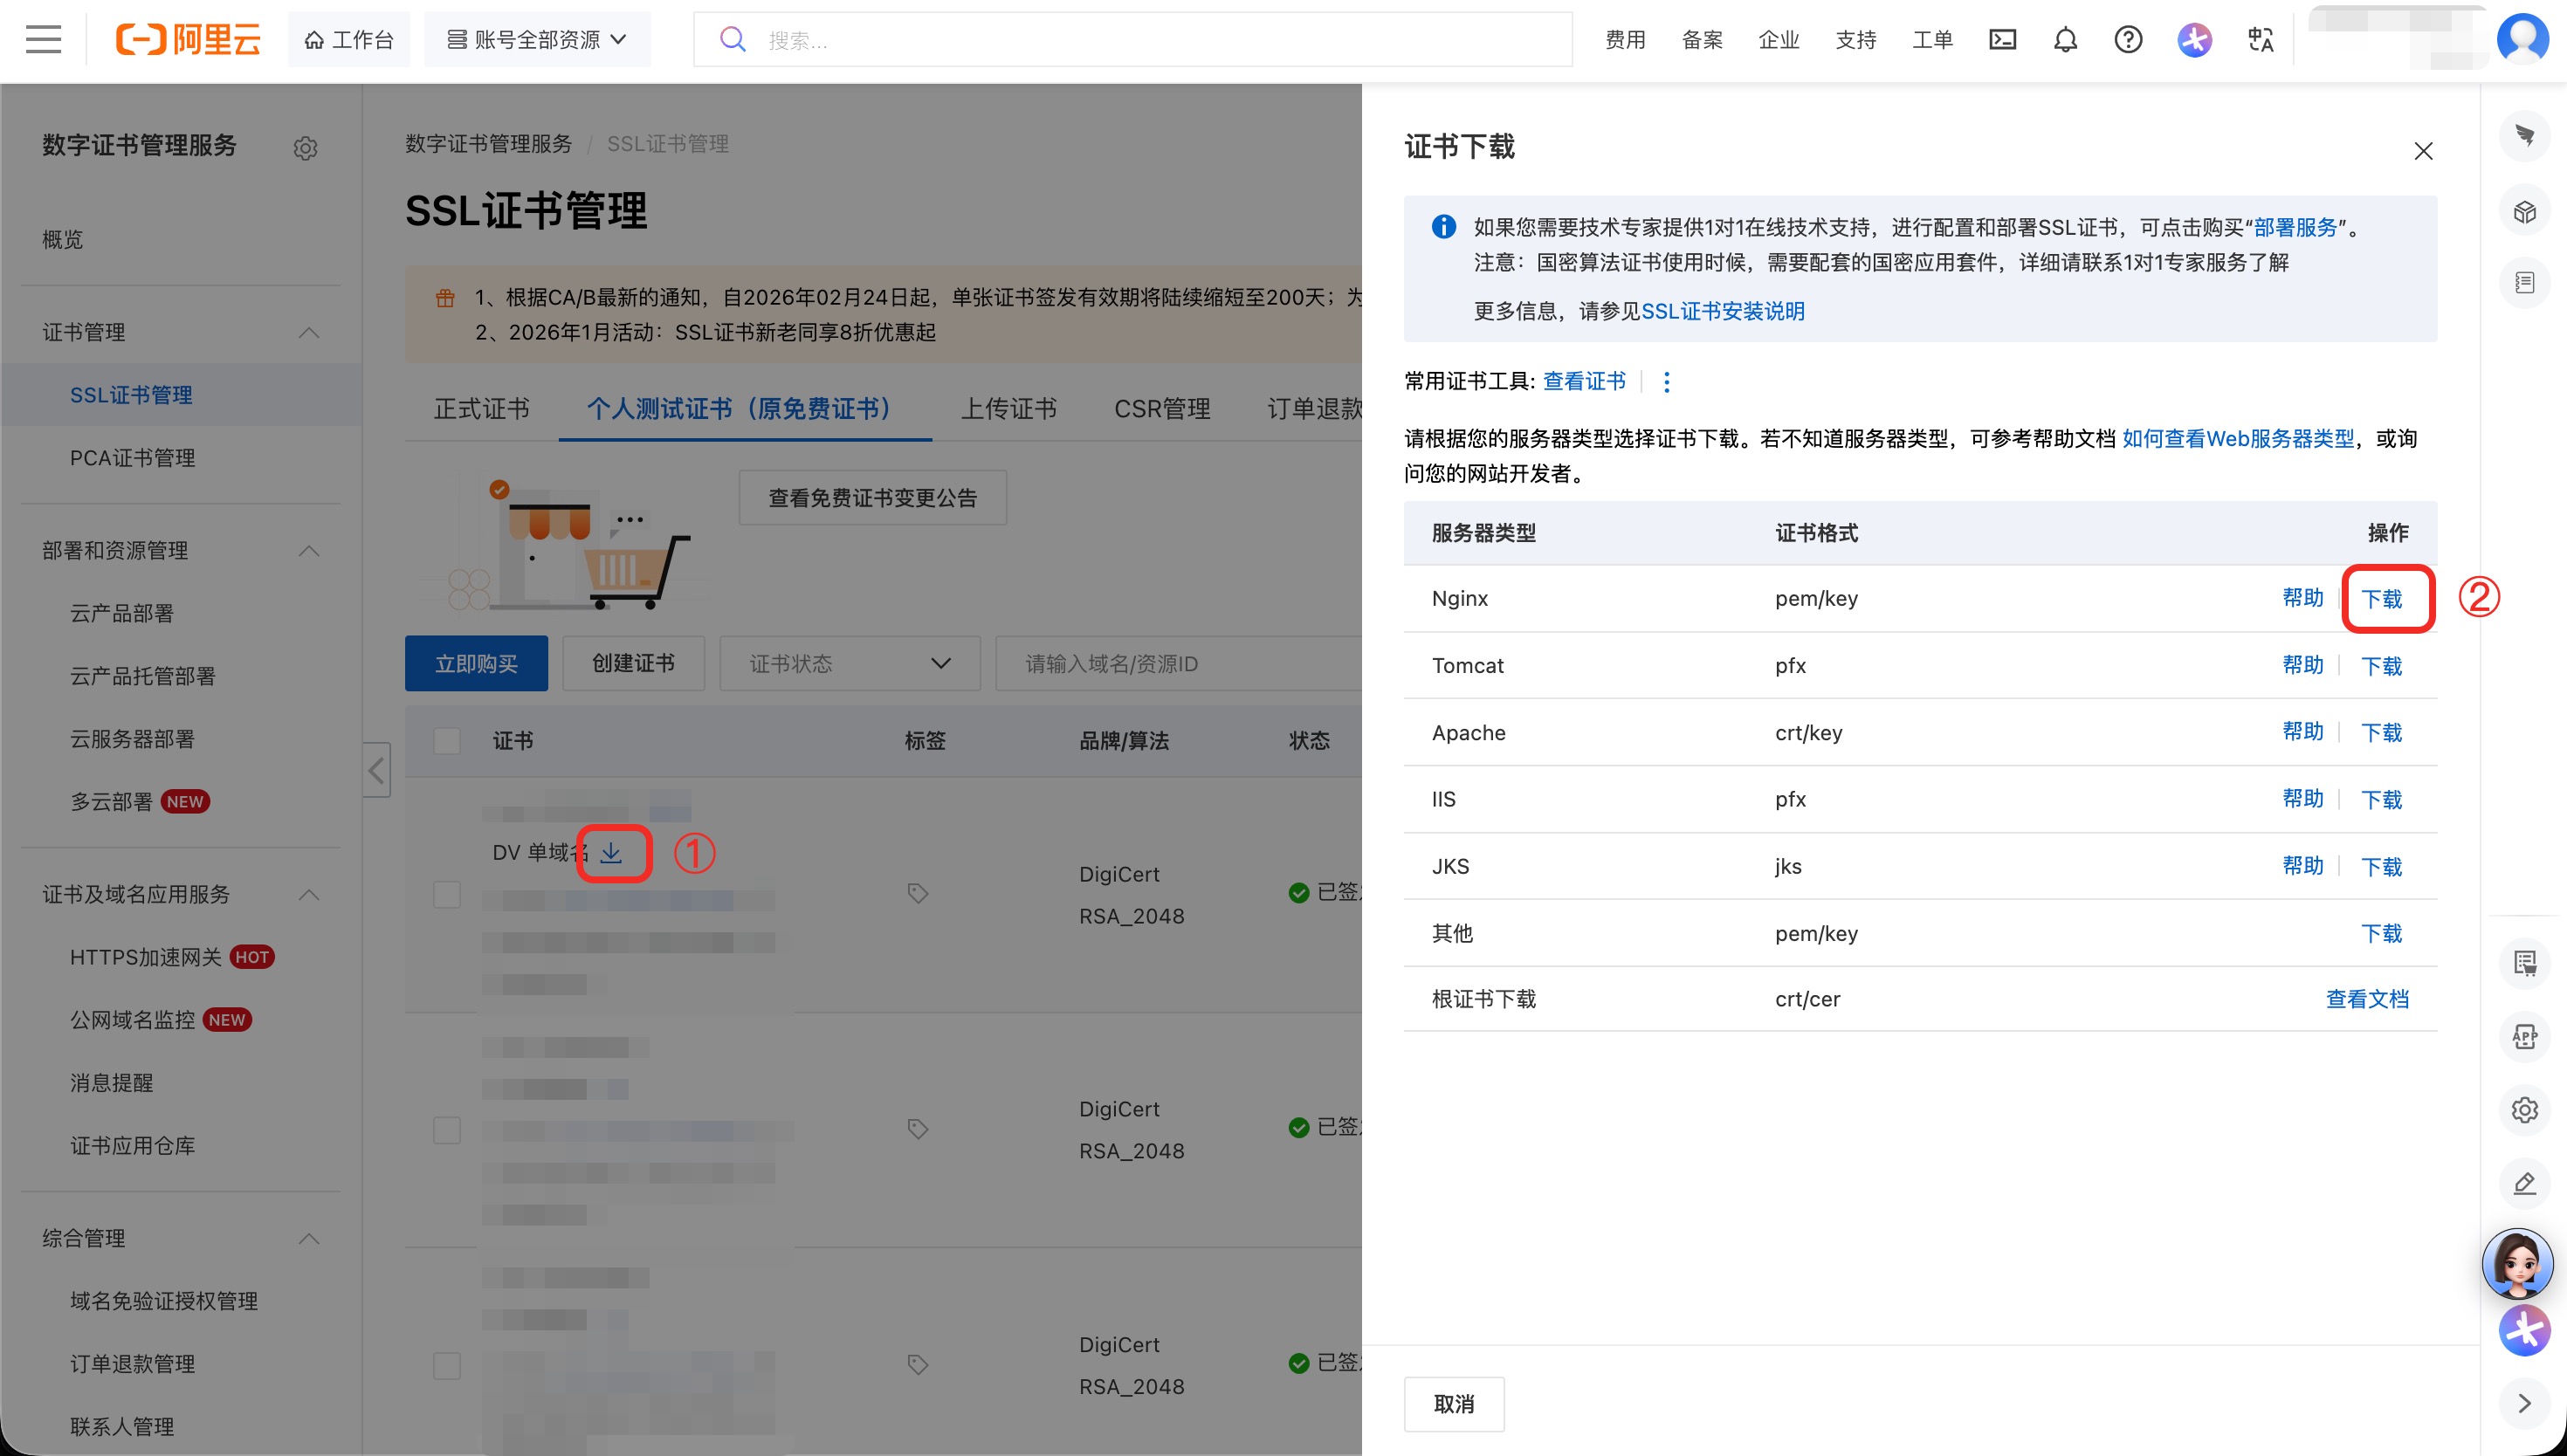Screen dimensions: 2567x1456
Task: Open the Cloud Shell terminal icon
Action: click(x=2002, y=40)
